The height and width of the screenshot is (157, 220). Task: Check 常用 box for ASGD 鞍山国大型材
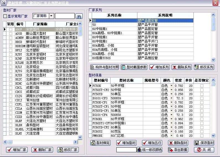coord(11,34)
